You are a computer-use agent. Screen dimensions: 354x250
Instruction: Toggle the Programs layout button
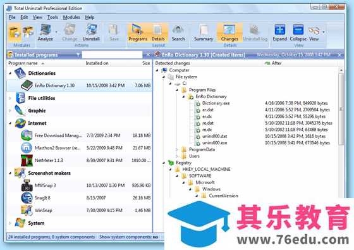pos(138,33)
